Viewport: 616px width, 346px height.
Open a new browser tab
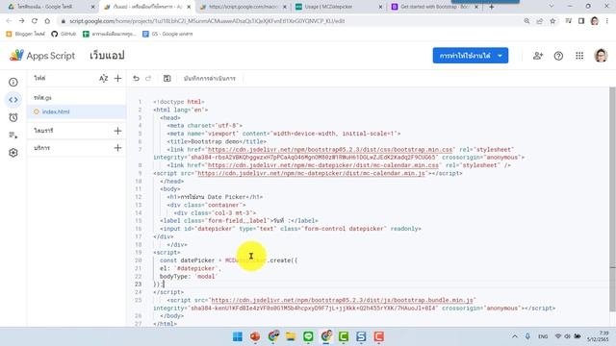(x=492, y=7)
